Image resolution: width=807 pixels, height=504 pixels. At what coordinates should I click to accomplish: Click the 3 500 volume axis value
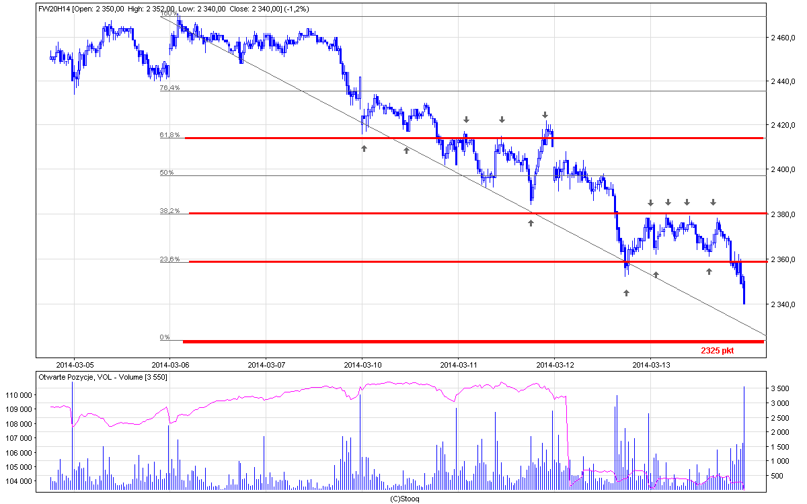click(780, 389)
